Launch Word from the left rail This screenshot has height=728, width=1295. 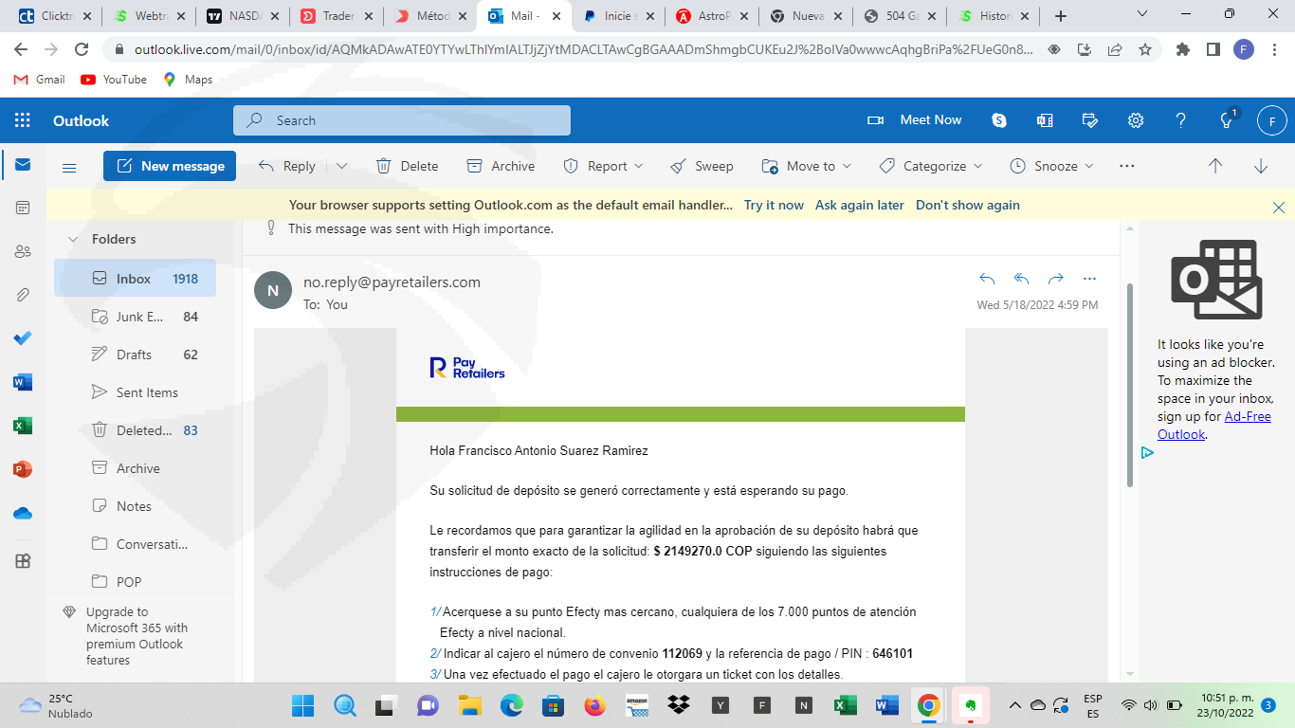point(23,382)
